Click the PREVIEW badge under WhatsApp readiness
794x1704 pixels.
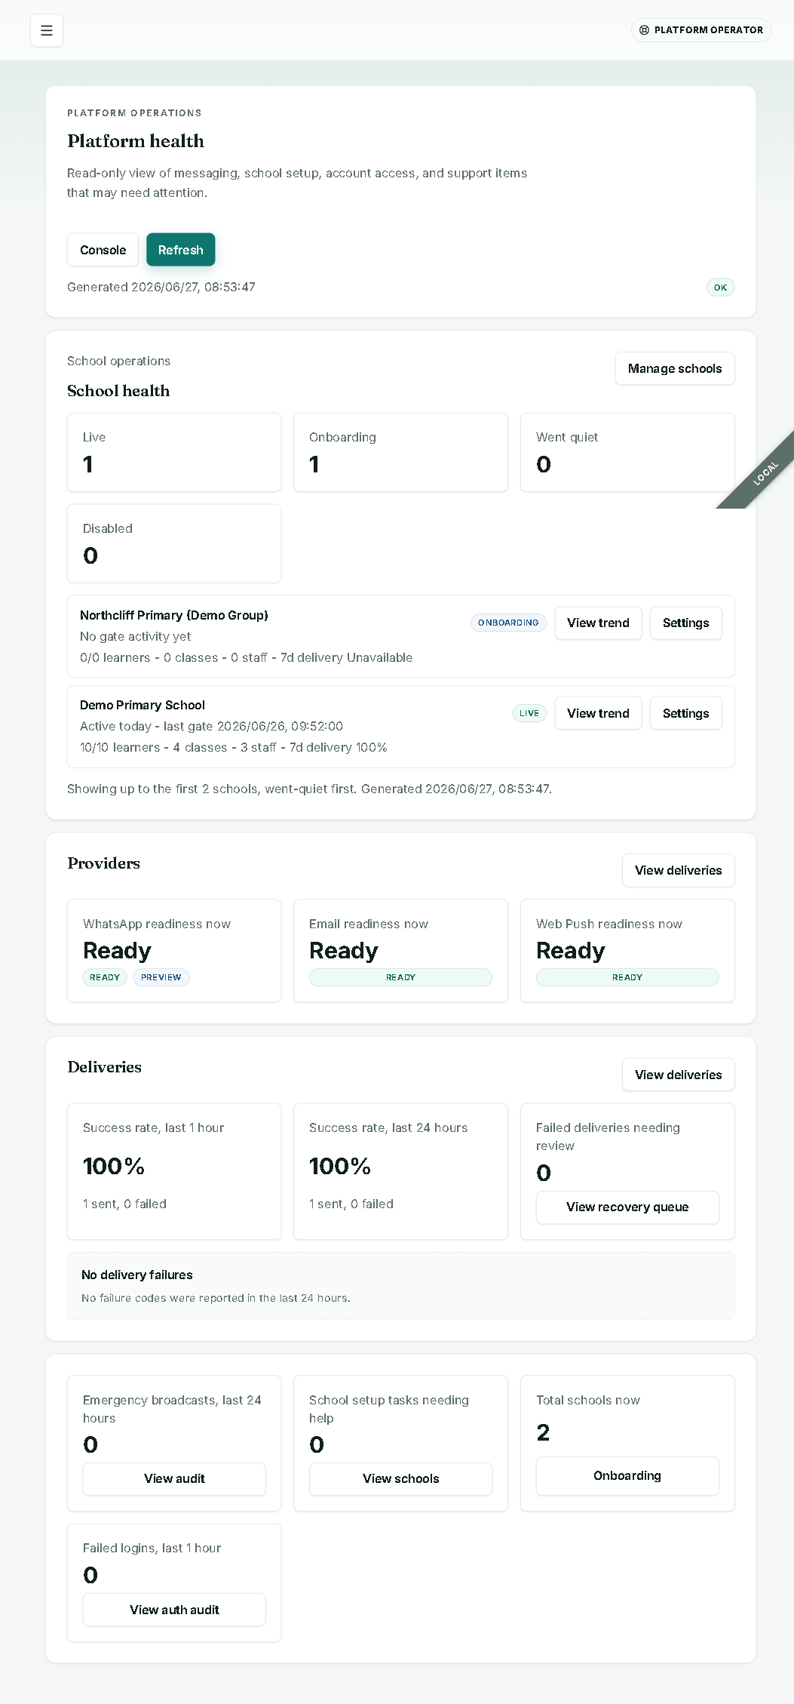[161, 977]
